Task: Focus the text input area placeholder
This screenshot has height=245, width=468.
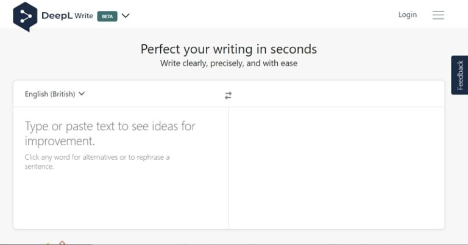Action: (110, 134)
